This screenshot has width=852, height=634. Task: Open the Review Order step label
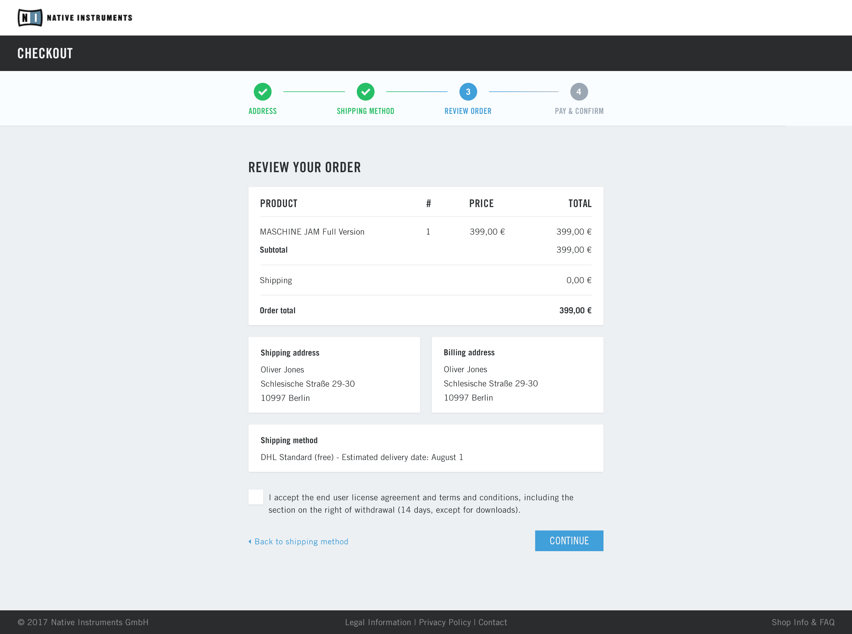[x=468, y=111]
